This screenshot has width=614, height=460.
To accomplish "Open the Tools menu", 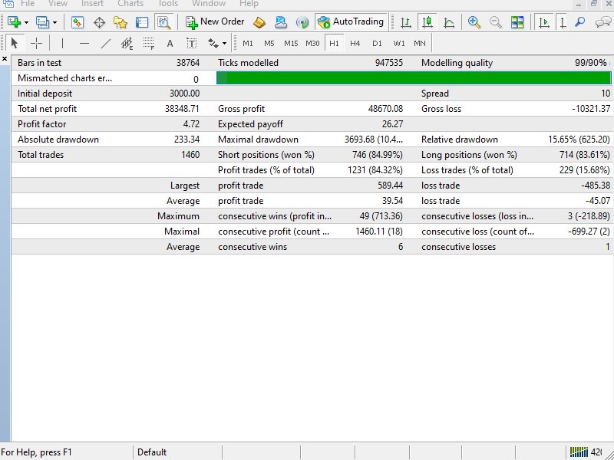I will pos(168,4).
